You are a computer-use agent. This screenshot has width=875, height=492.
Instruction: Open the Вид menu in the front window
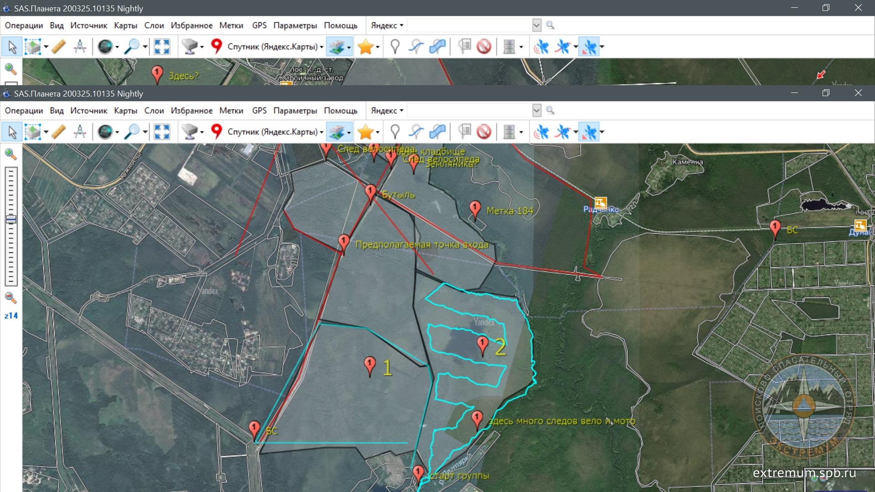click(x=57, y=110)
